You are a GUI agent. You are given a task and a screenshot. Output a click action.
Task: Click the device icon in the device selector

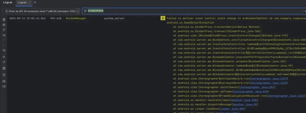(x=7, y=11)
